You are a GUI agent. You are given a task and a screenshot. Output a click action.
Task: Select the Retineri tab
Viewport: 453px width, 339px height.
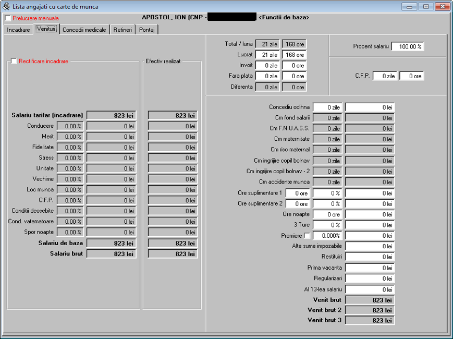[123, 30]
